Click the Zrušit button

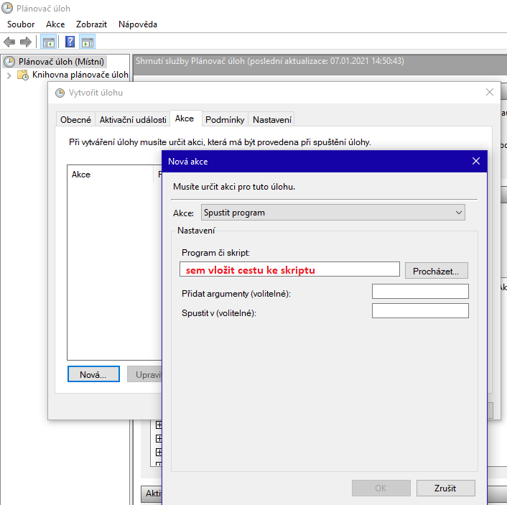tap(445, 488)
